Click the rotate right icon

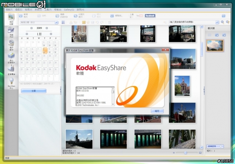pos(102,22)
